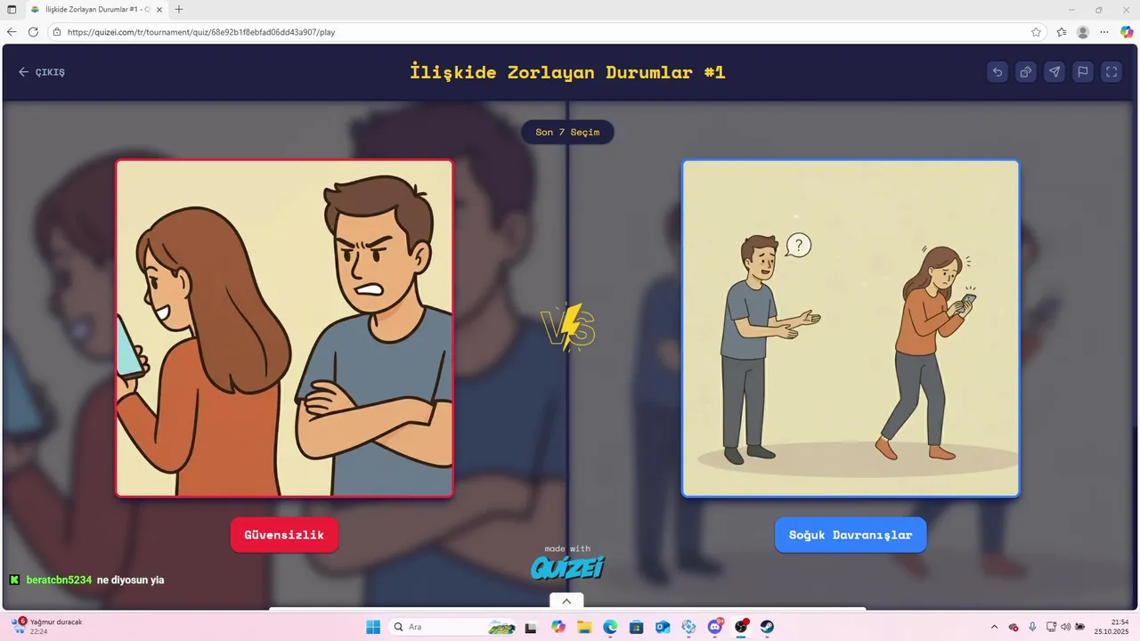Image resolution: width=1140 pixels, height=641 pixels.
Task: Open the browser favorites list icon
Action: pos(1062,32)
